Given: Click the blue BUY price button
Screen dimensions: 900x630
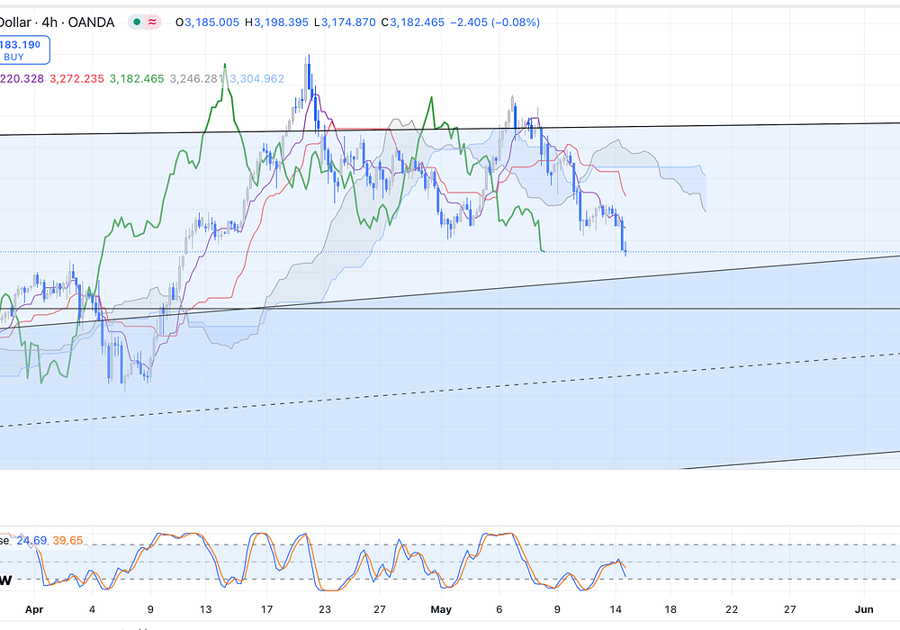Looking at the screenshot, I should tap(24, 49).
